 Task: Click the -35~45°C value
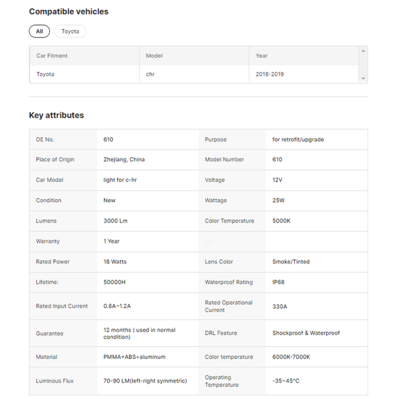(286, 381)
